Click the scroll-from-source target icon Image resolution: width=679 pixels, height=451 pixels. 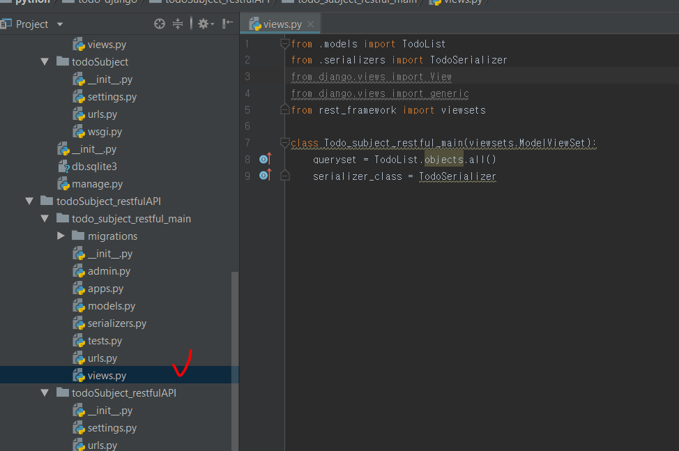(160, 24)
